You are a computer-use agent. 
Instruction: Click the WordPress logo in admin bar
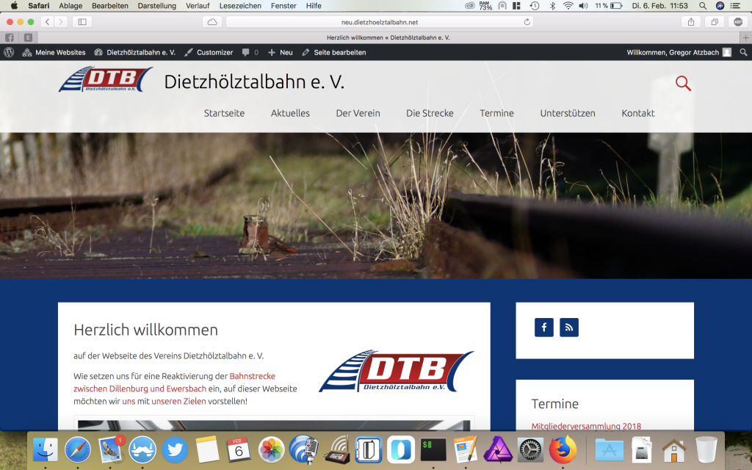tap(9, 52)
